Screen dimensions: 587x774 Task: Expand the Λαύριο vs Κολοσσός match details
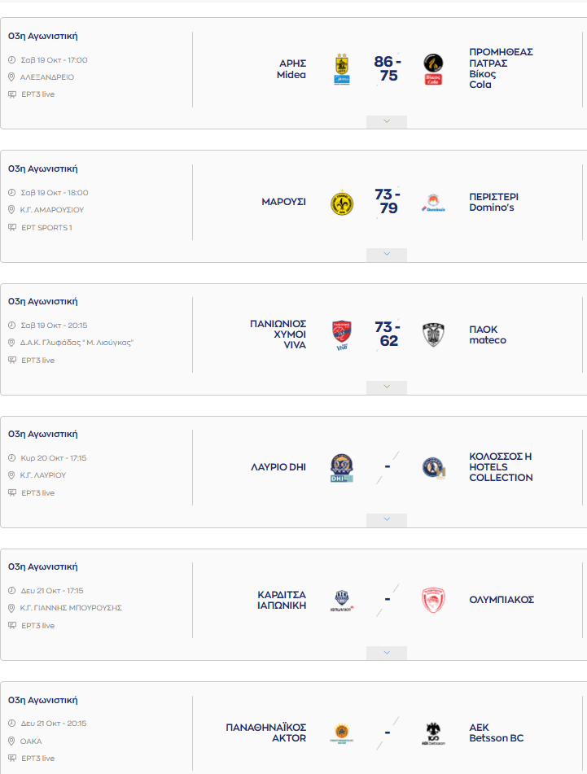pyautogui.click(x=387, y=519)
